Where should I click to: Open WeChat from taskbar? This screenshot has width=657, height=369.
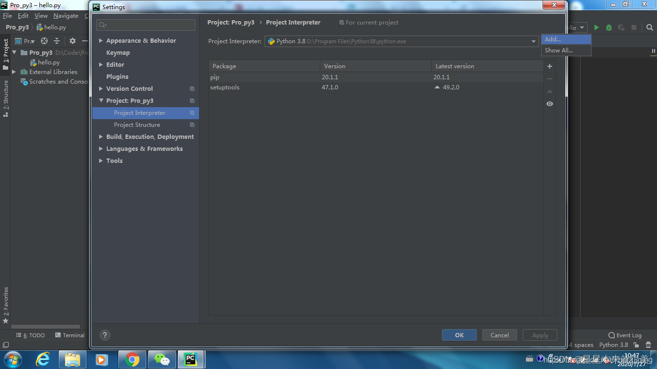tap(162, 359)
